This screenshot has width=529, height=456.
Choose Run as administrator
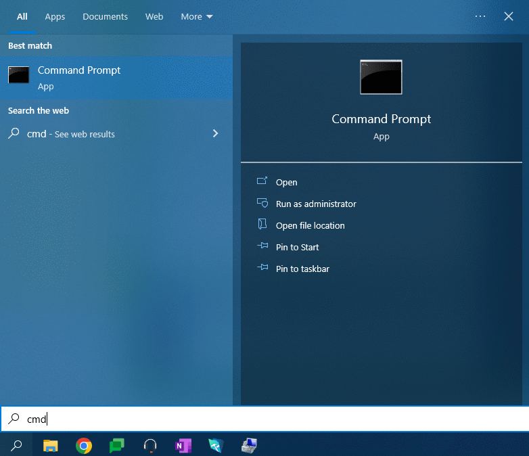click(316, 204)
